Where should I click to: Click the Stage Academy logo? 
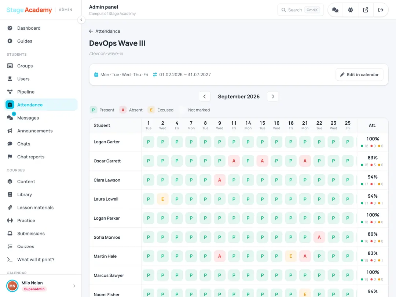[29, 10]
